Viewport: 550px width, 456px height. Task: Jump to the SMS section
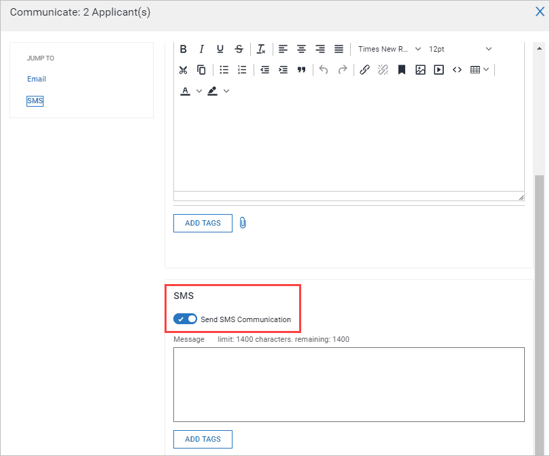coord(35,101)
